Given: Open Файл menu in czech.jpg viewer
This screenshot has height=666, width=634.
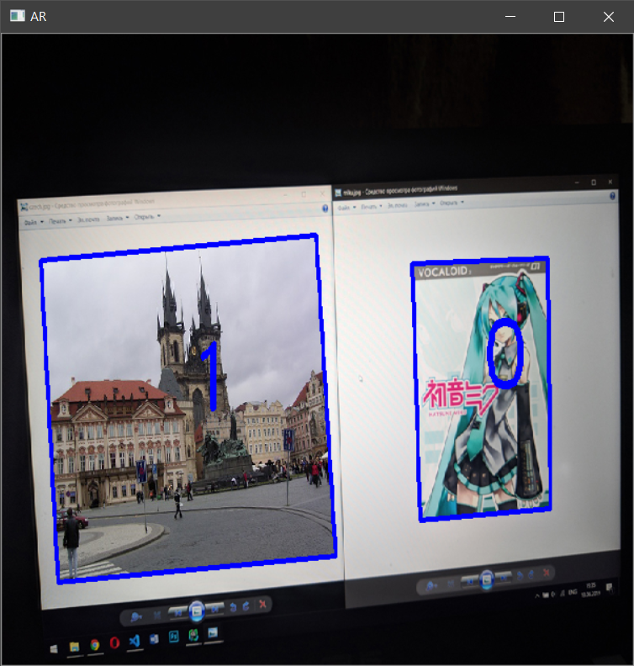Looking at the screenshot, I should coord(34,222).
